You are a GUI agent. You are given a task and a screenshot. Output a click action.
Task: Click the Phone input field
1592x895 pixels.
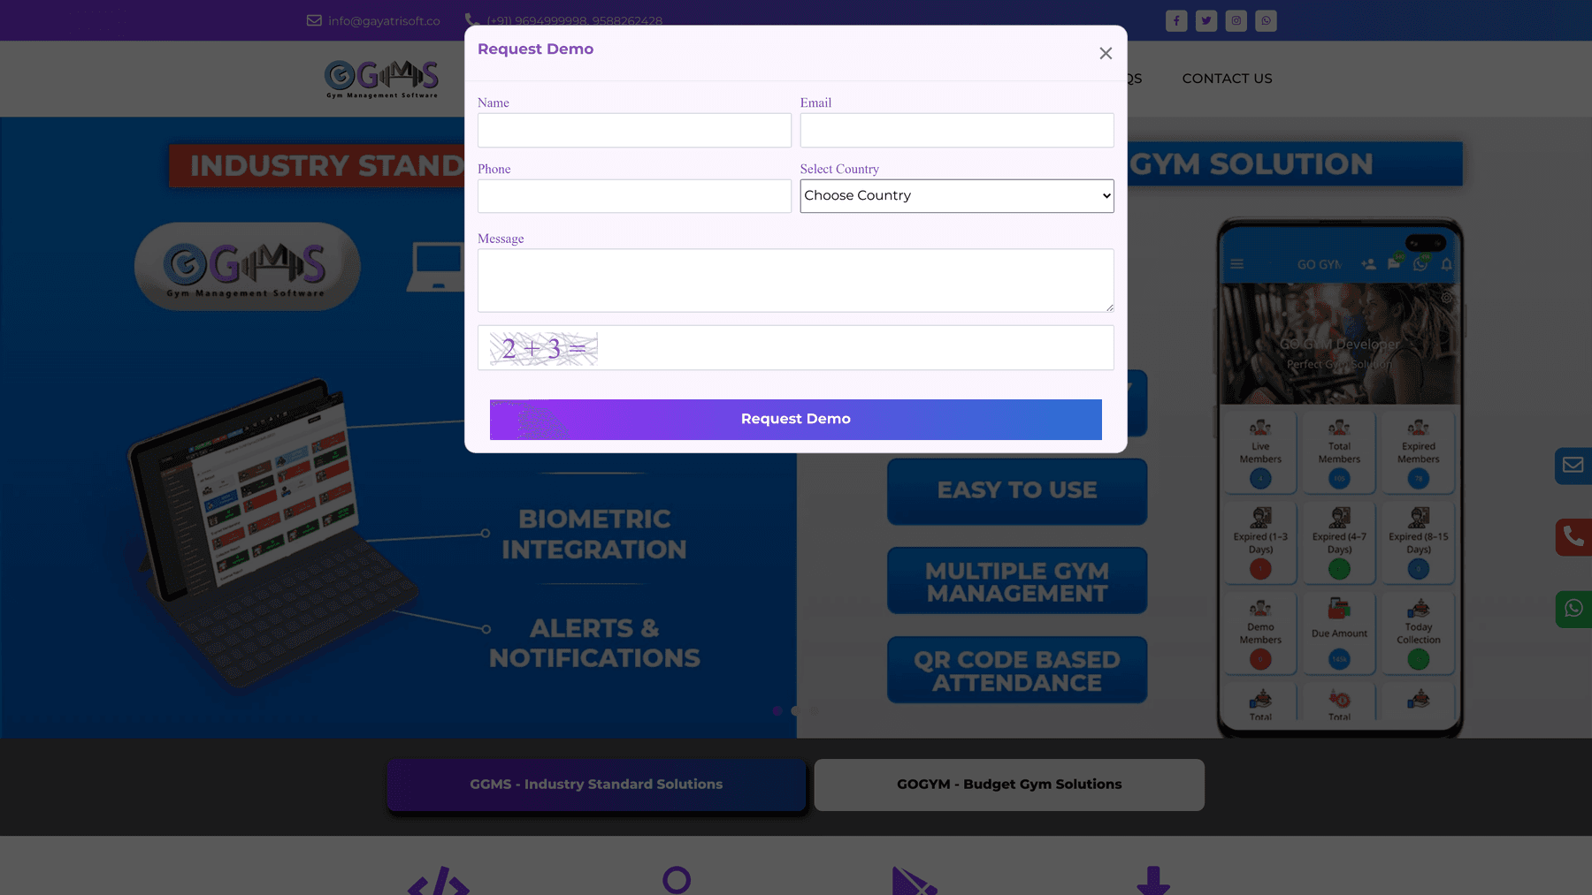pyautogui.click(x=634, y=196)
